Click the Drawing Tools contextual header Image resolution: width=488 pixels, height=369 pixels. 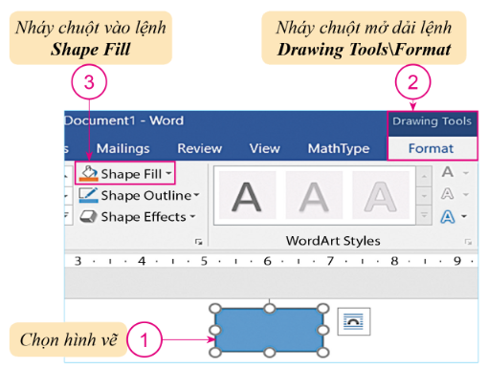432,121
